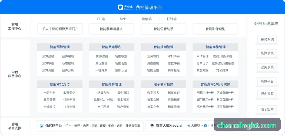Click 账户查询 text

[123, 107]
